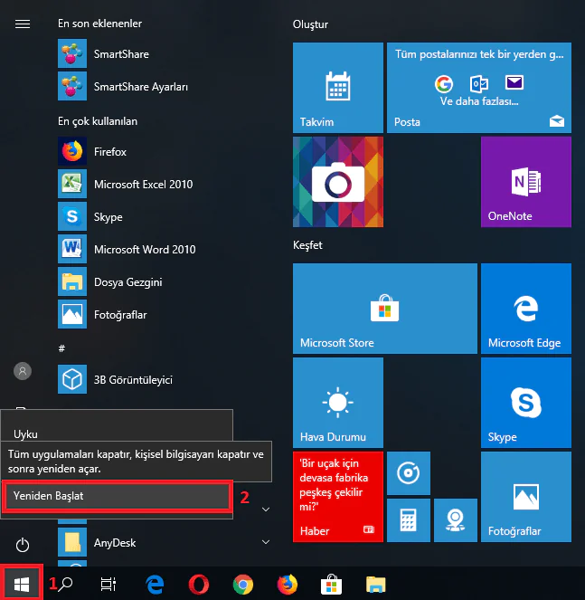
Task: Select Yeniden Başlat in the power menu
Action: pyautogui.click(x=117, y=496)
